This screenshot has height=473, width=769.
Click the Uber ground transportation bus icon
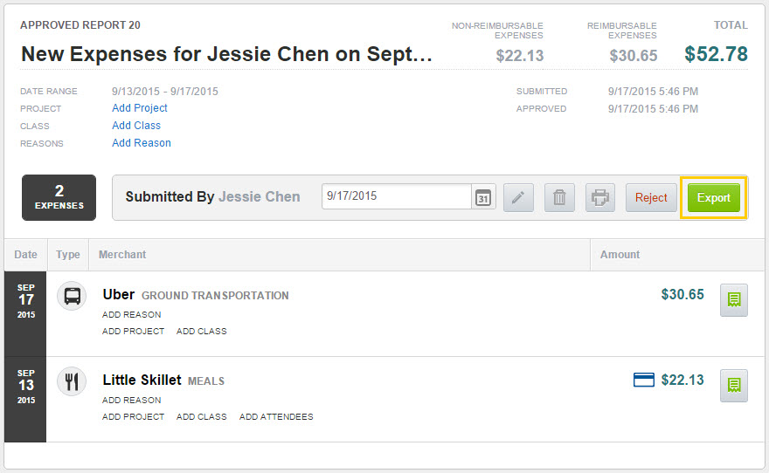[x=72, y=296]
